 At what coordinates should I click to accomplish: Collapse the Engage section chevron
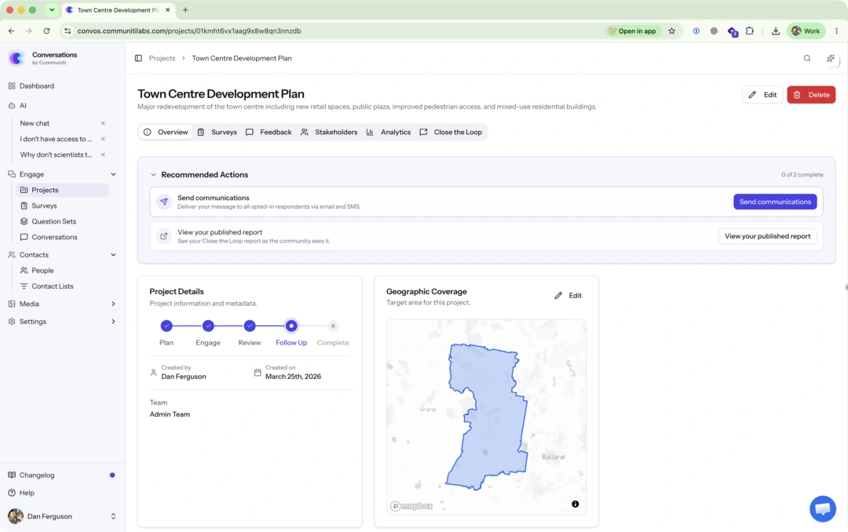(x=113, y=174)
